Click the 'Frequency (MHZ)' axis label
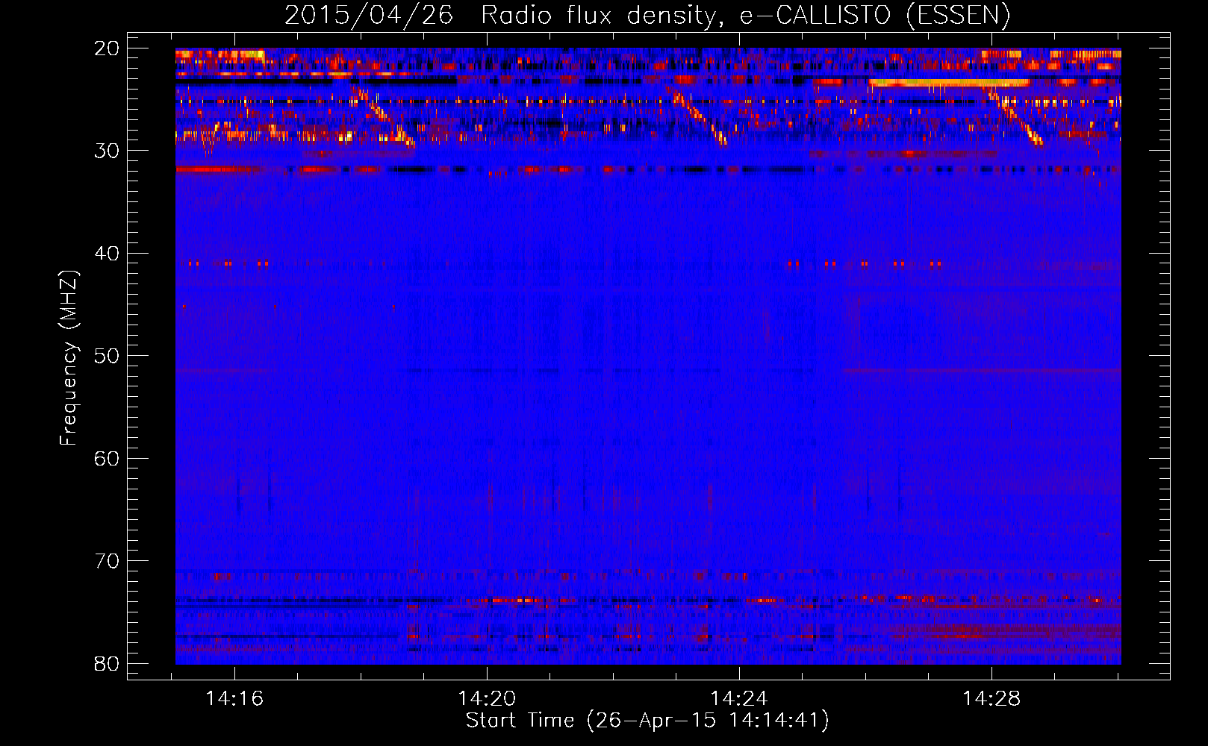The image size is (1208, 746). point(69,358)
